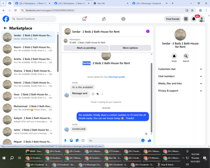Click the Chrome address bar URL
210x168 pixels.
point(50,10)
